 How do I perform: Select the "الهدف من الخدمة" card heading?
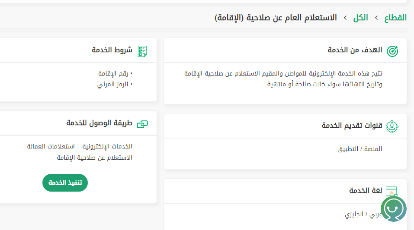tap(355, 50)
